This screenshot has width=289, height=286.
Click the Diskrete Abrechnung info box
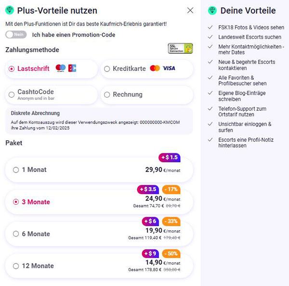pyautogui.click(x=99, y=121)
